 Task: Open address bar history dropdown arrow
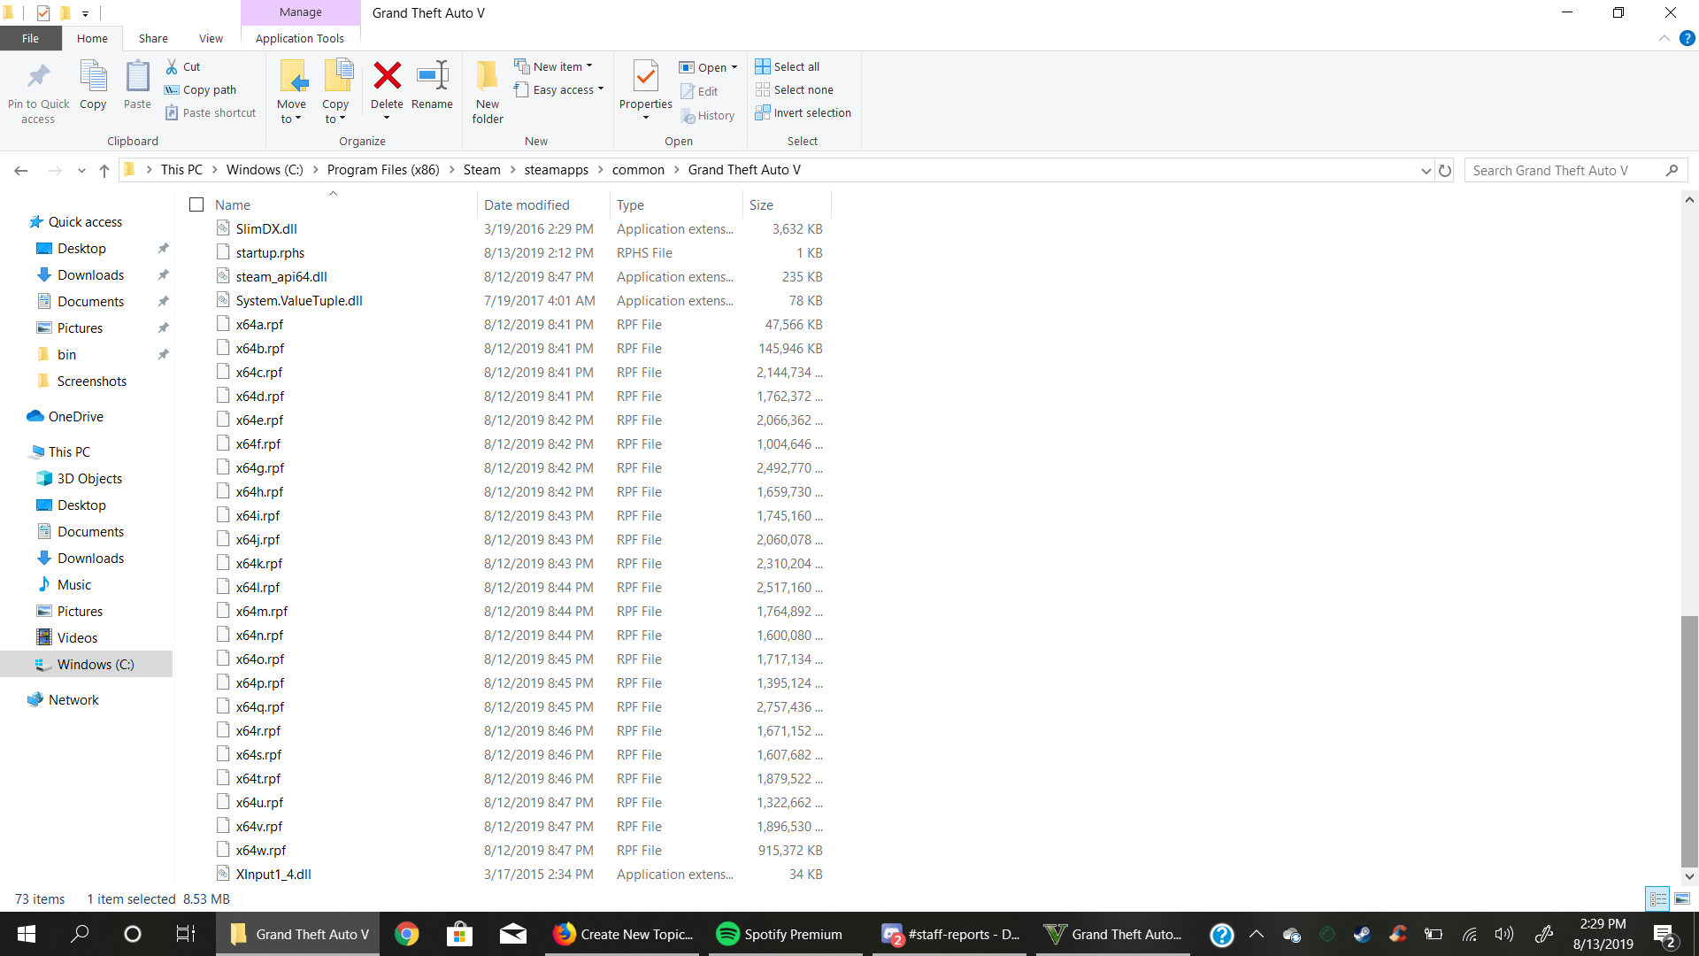tap(1426, 170)
